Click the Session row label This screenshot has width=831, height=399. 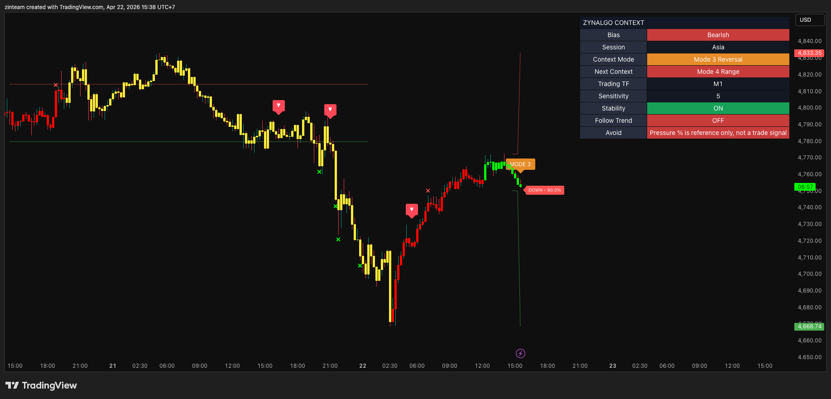(x=614, y=47)
